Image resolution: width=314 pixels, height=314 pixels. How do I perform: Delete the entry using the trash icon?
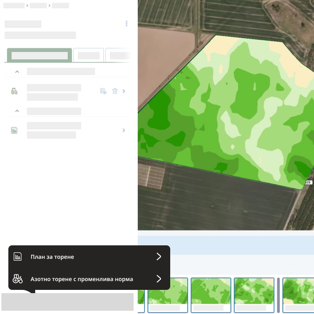[115, 91]
